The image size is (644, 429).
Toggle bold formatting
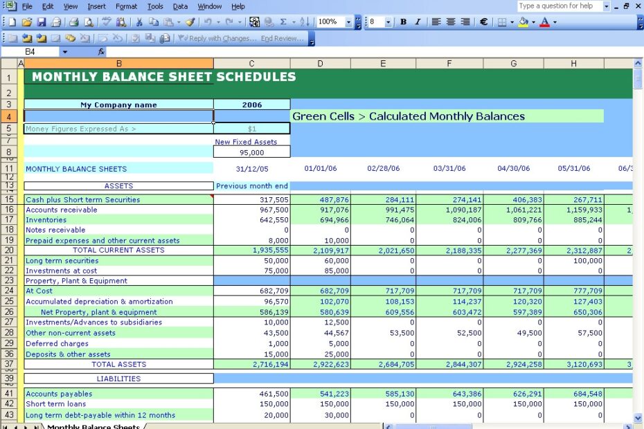(x=403, y=21)
